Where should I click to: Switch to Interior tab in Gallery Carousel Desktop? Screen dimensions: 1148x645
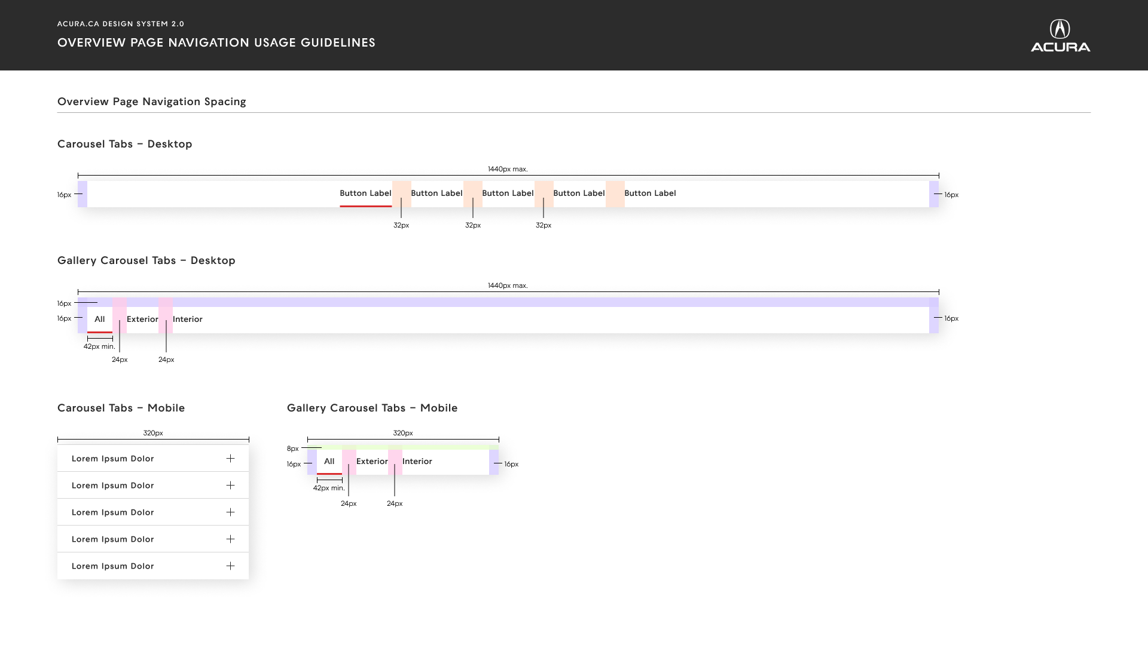click(x=188, y=320)
